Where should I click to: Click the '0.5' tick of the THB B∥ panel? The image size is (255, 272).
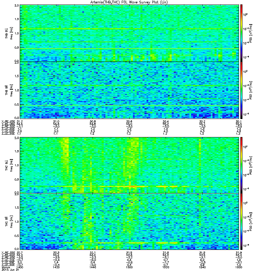click(x=17, y=104)
